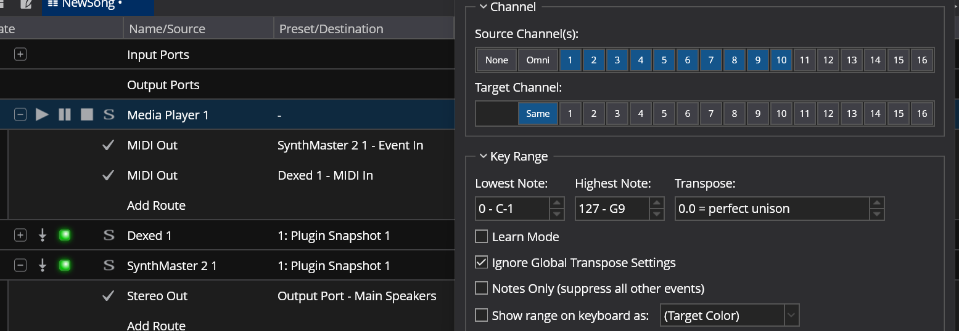Click the Lowest Note input field
The height and width of the screenshot is (331, 959).
511,209
